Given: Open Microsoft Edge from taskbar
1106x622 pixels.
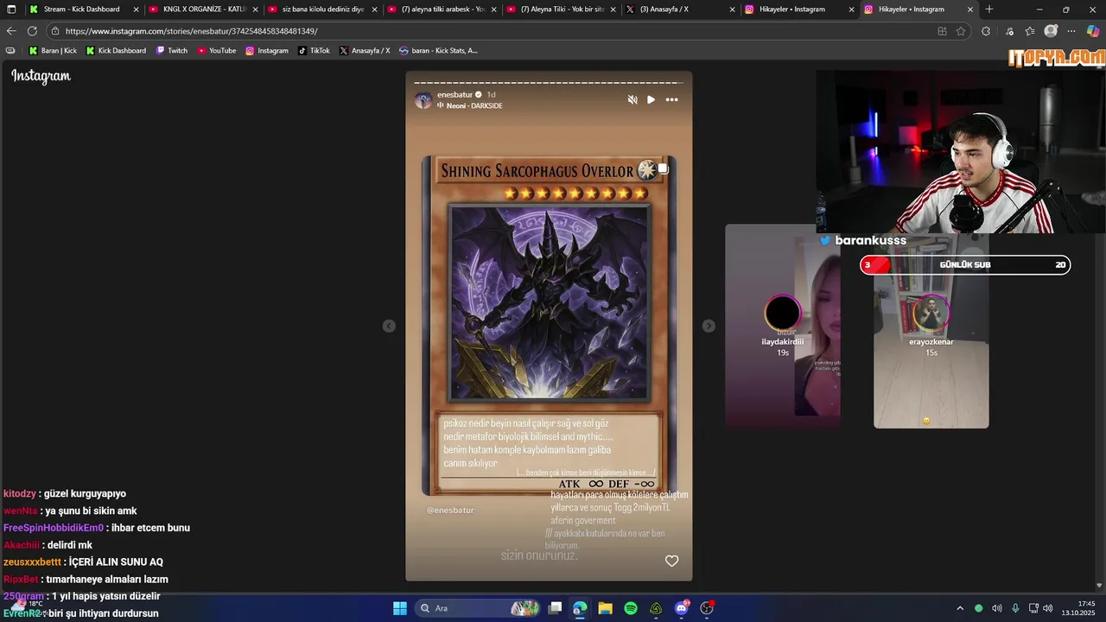Looking at the screenshot, I should pyautogui.click(x=580, y=608).
